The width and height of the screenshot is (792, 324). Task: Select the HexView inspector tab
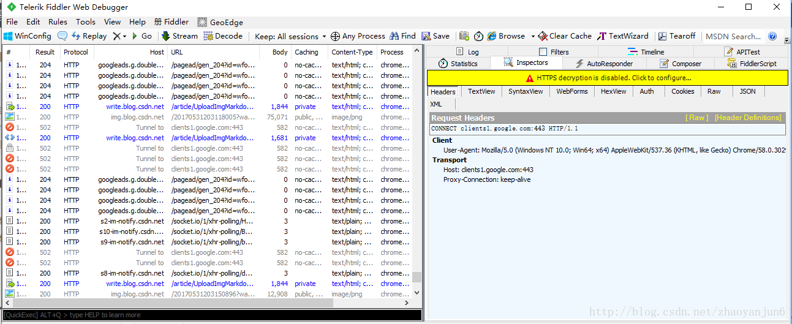coord(614,91)
